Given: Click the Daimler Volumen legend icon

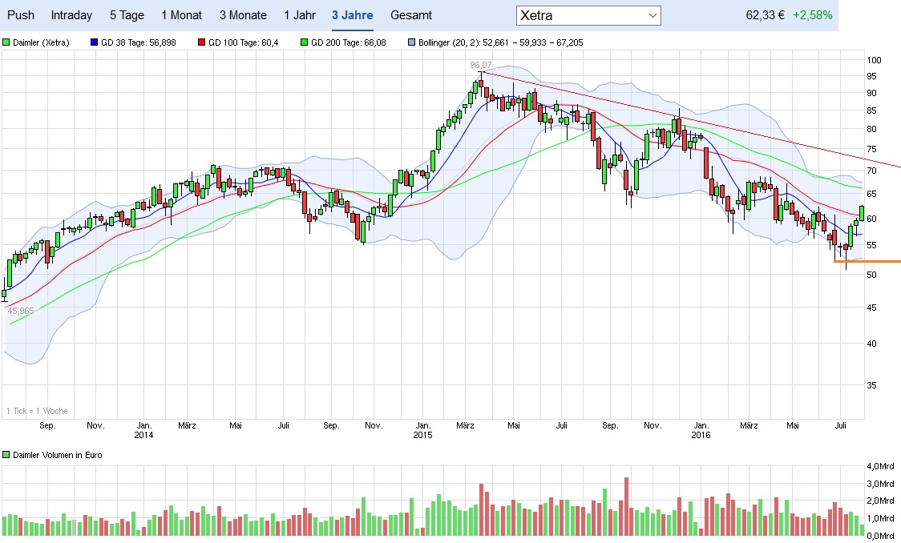Looking at the screenshot, I should click(6, 455).
